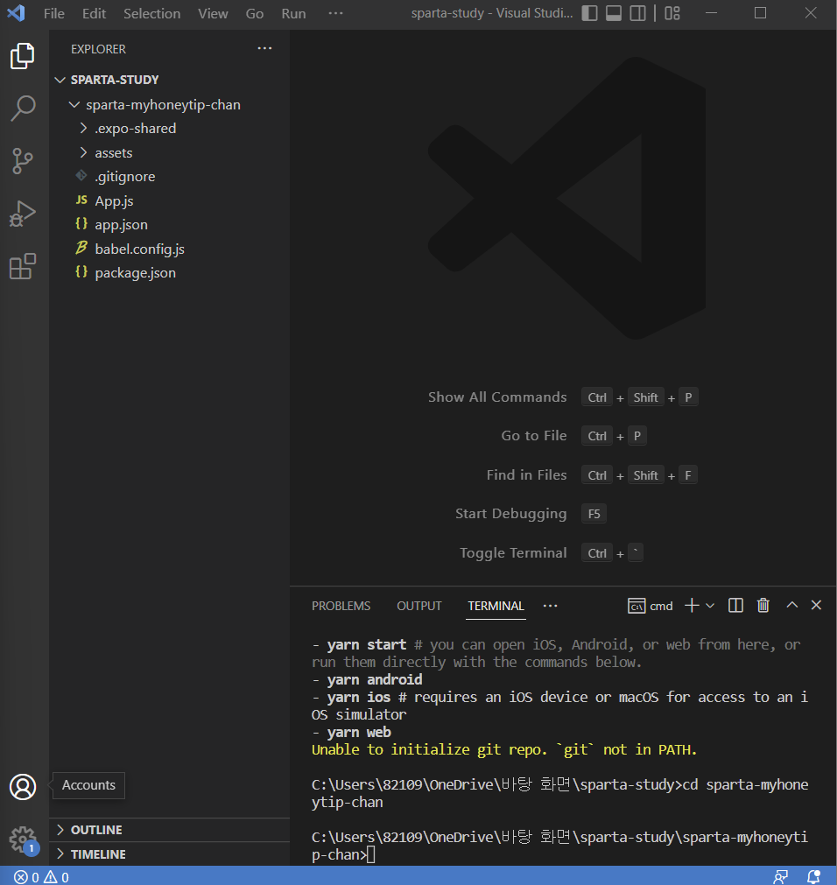The height and width of the screenshot is (885, 837).
Task: Open the Manage gear icon
Action: click(23, 839)
